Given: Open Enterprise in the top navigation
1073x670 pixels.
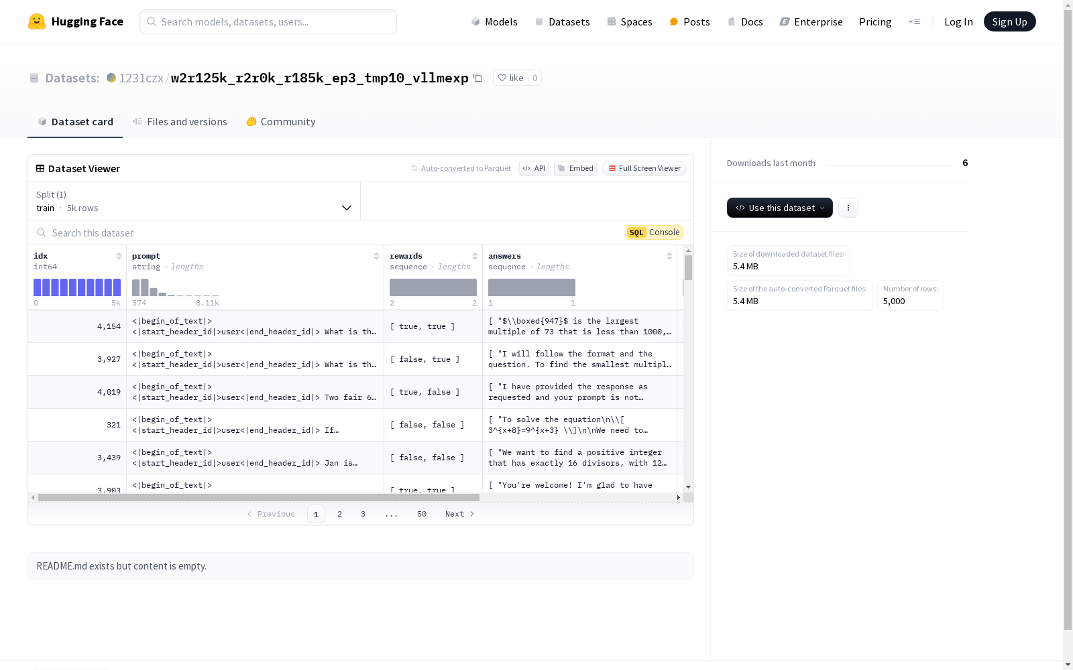Looking at the screenshot, I should pyautogui.click(x=811, y=21).
